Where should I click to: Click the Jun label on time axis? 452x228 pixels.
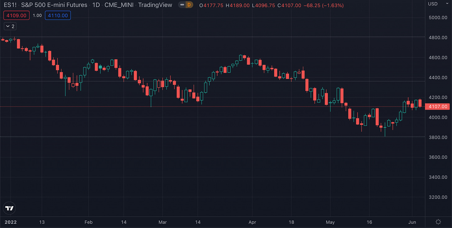[412, 222]
